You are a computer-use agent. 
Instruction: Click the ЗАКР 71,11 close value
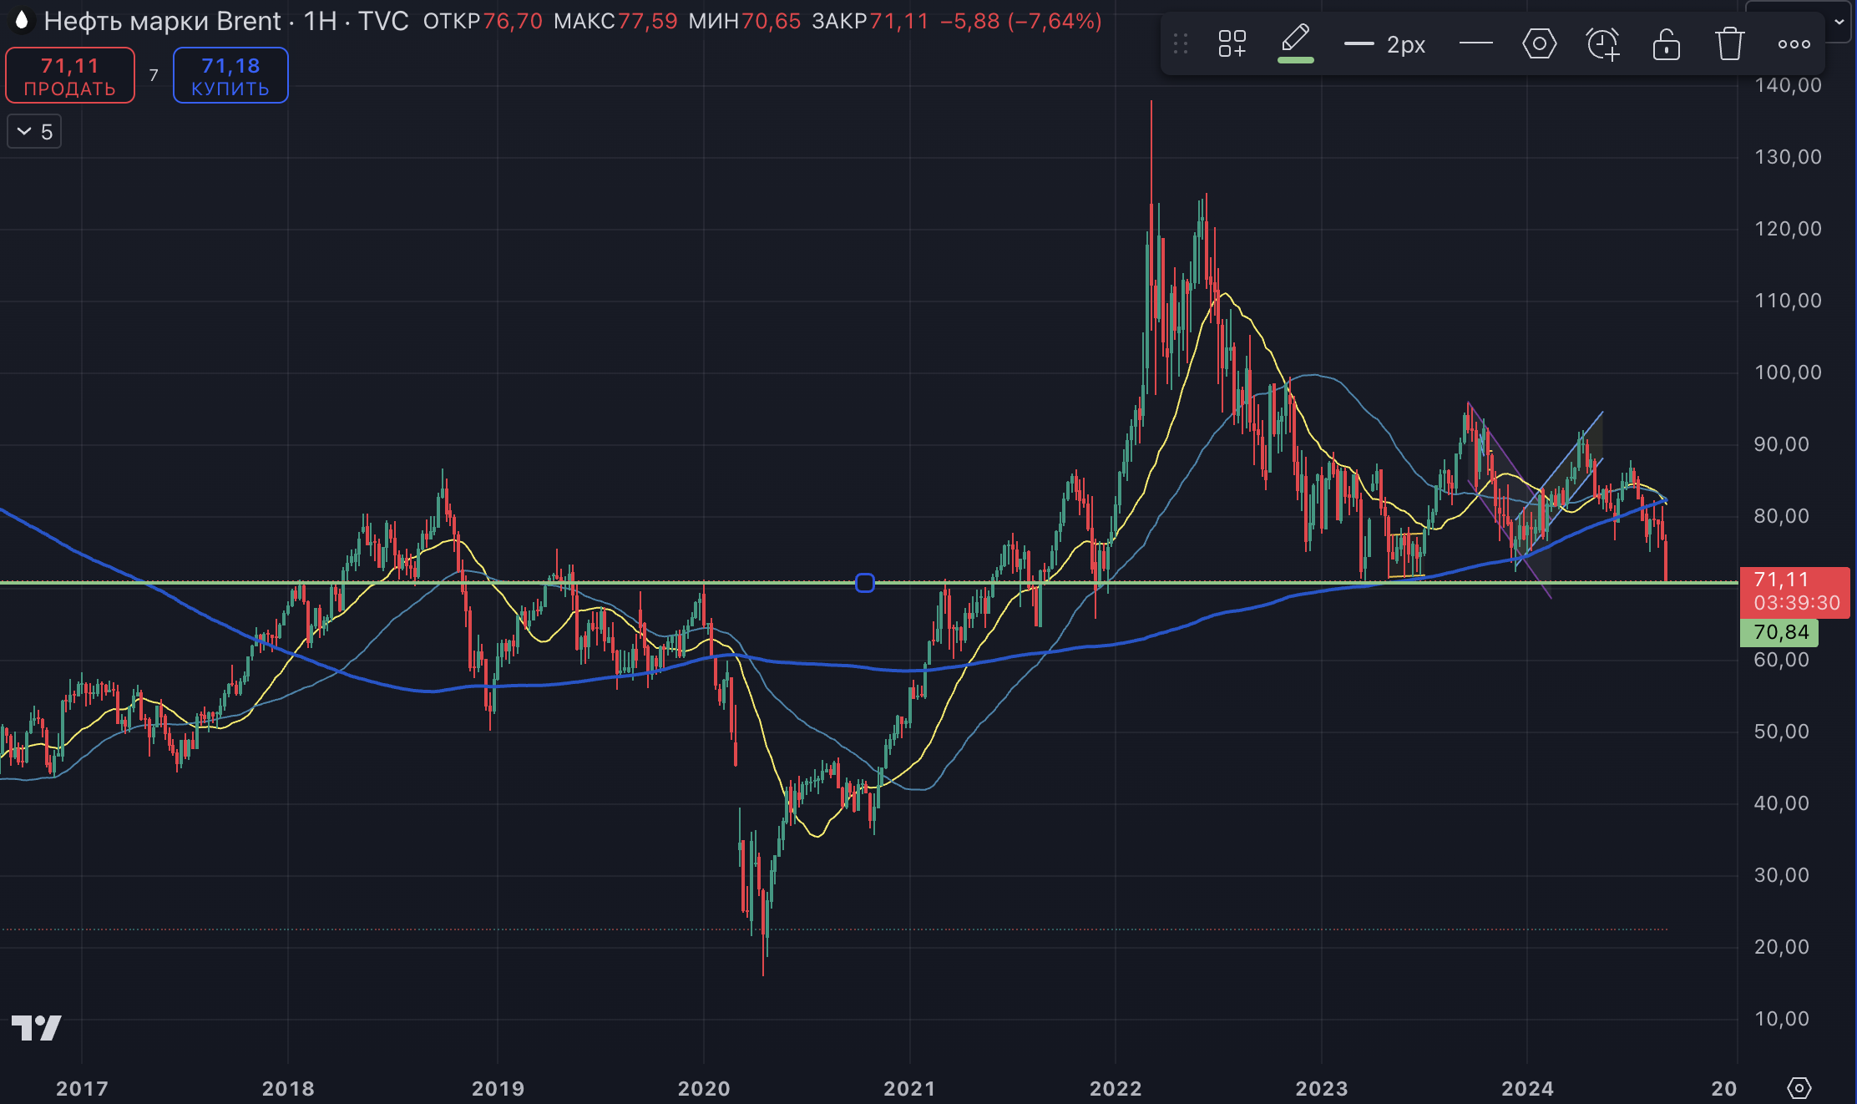coord(870,21)
